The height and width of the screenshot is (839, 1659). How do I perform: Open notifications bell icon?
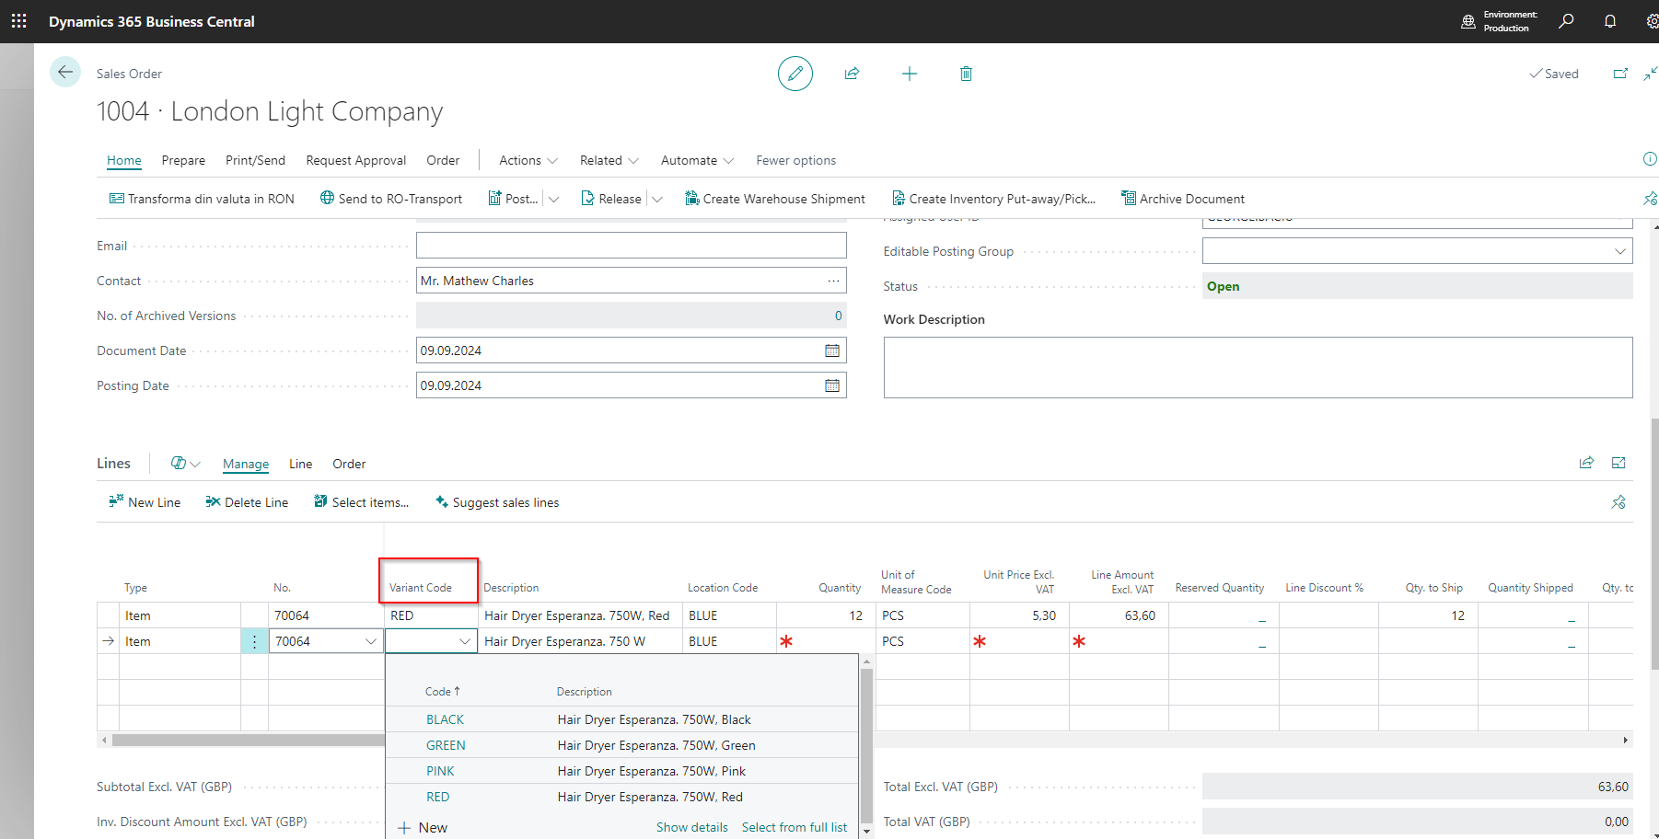tap(1610, 21)
